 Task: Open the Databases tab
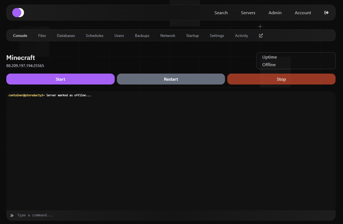(66, 35)
